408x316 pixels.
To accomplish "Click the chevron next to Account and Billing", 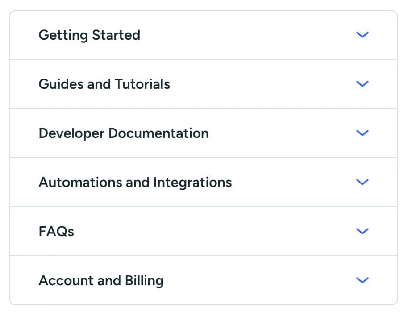I will 362,280.
